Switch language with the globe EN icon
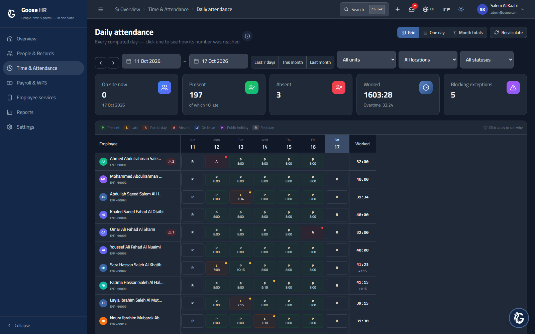Image resolution: width=535 pixels, height=334 pixels. 428,9
